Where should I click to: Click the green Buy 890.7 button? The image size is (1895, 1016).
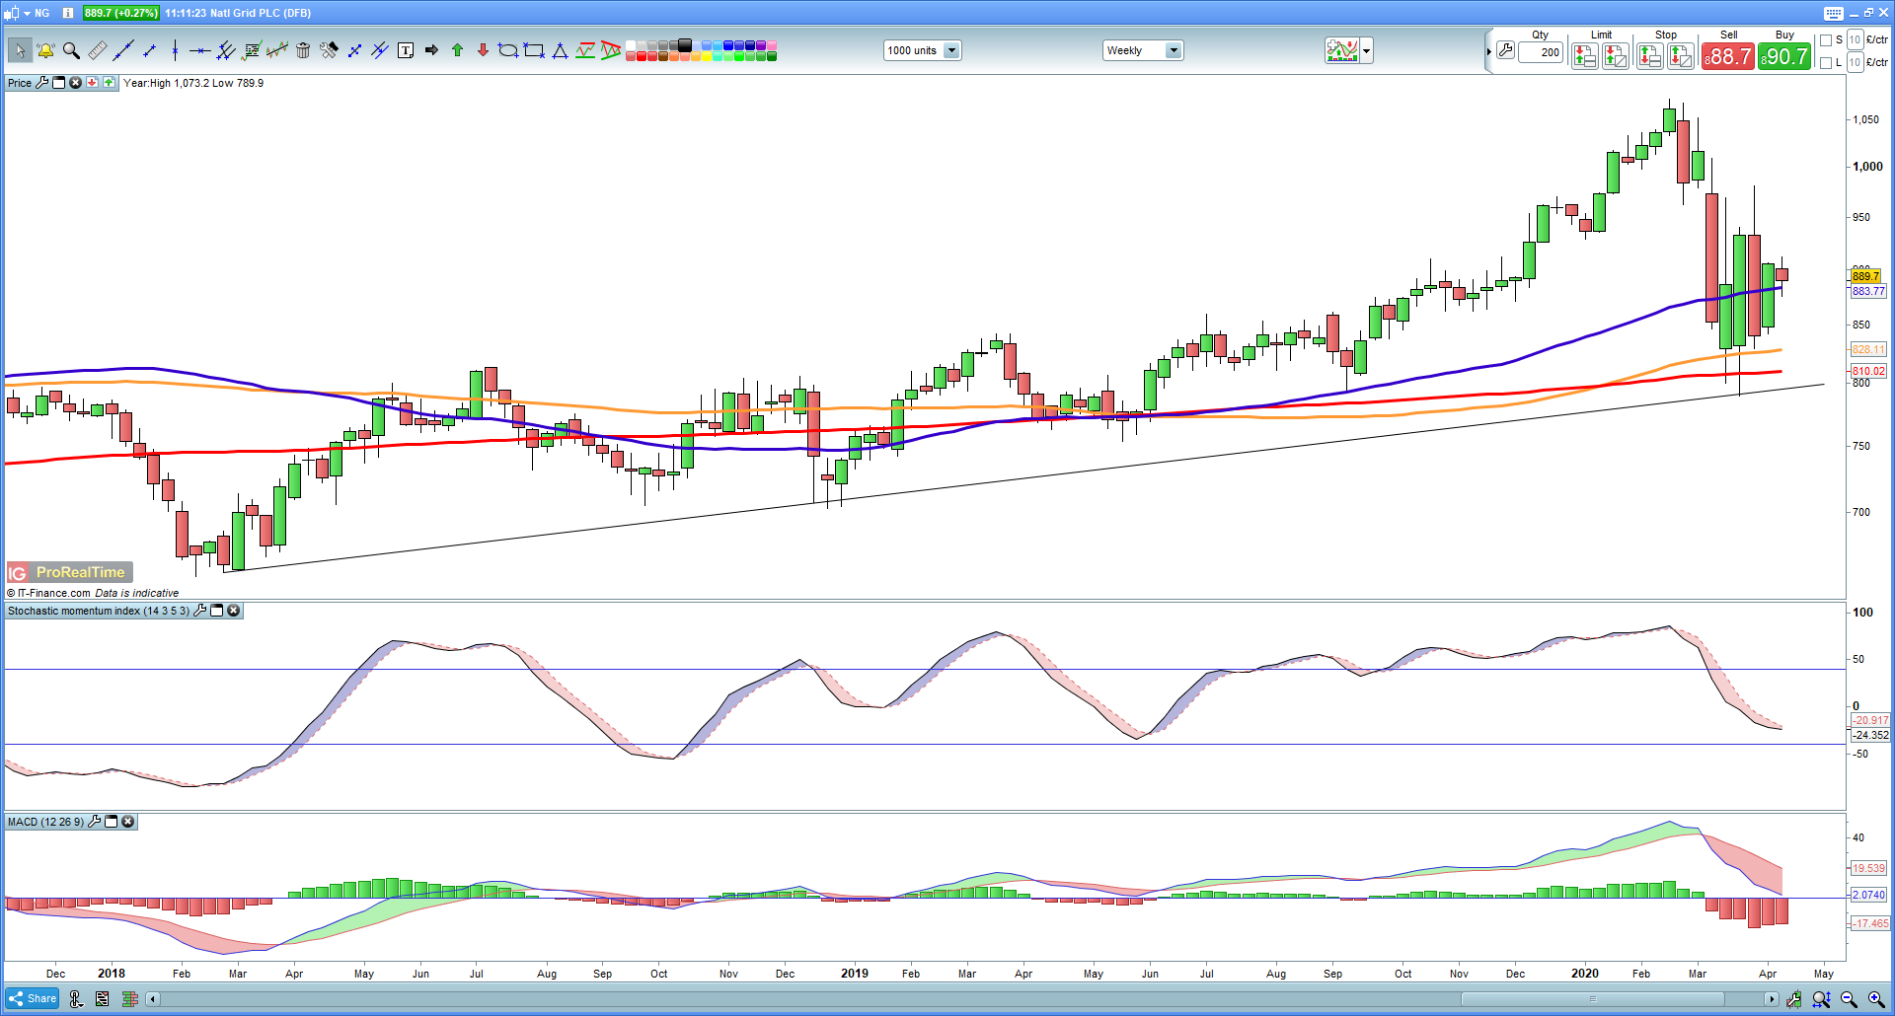(1784, 56)
